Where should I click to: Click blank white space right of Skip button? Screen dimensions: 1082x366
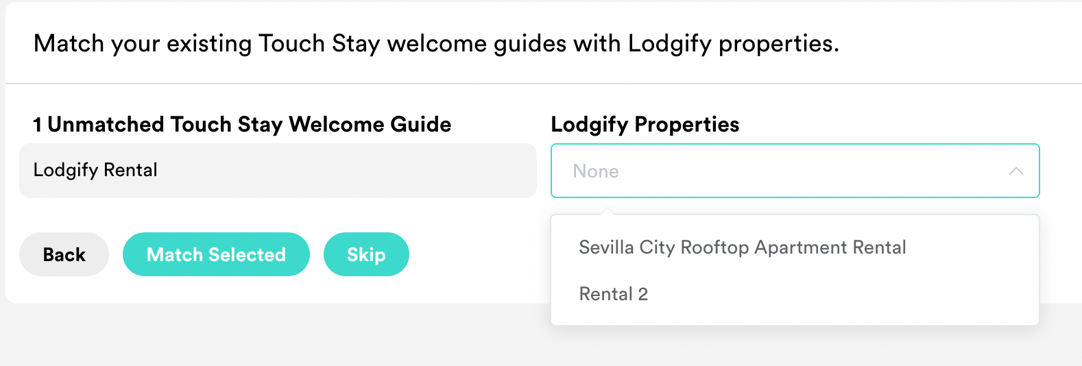(x=480, y=254)
